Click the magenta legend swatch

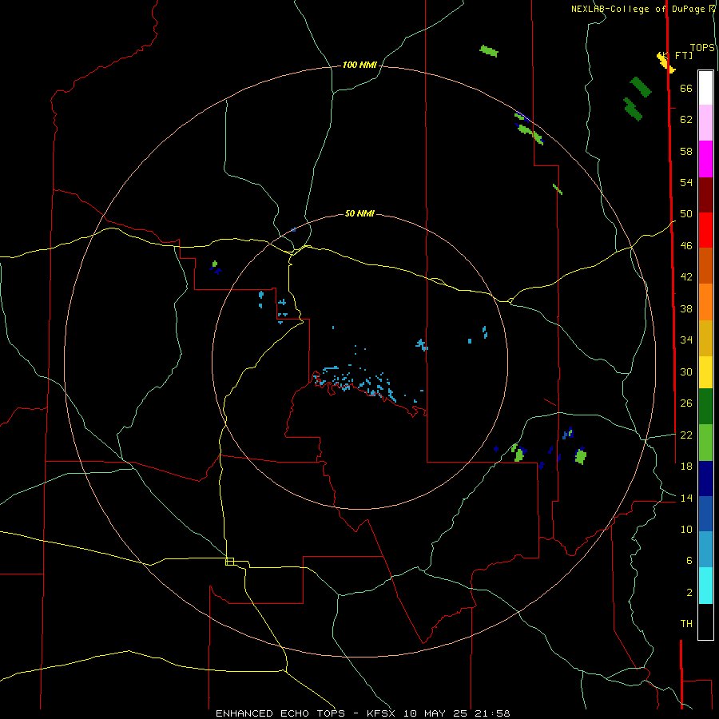tap(705, 159)
